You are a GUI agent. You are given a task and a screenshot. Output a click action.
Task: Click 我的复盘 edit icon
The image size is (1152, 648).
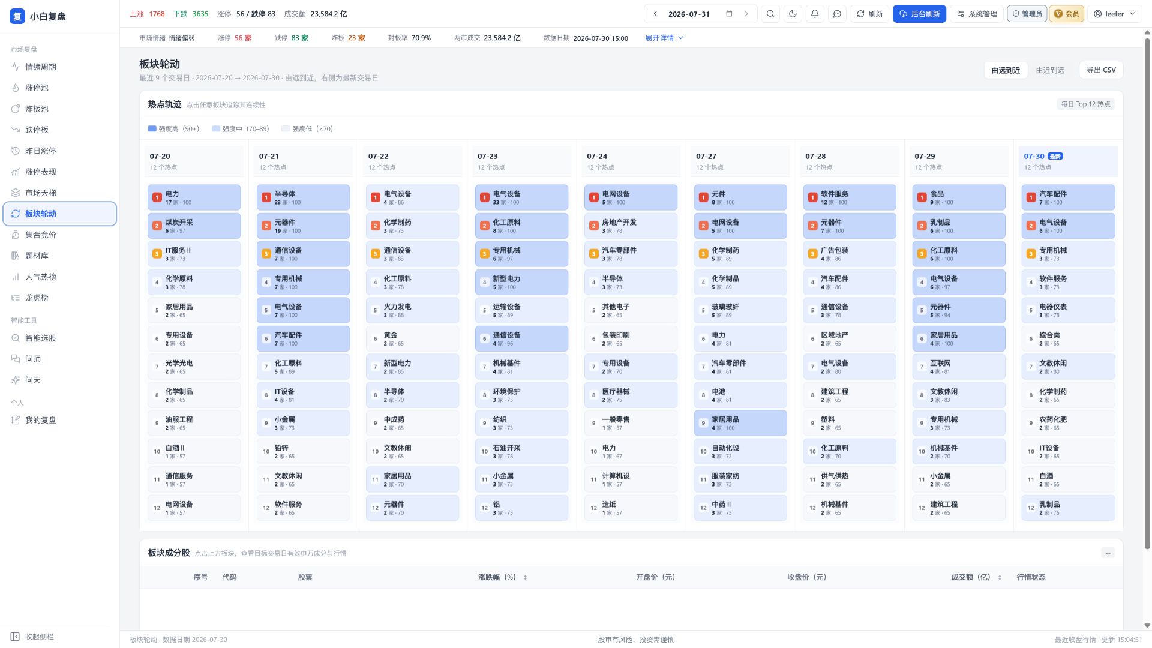tap(16, 420)
